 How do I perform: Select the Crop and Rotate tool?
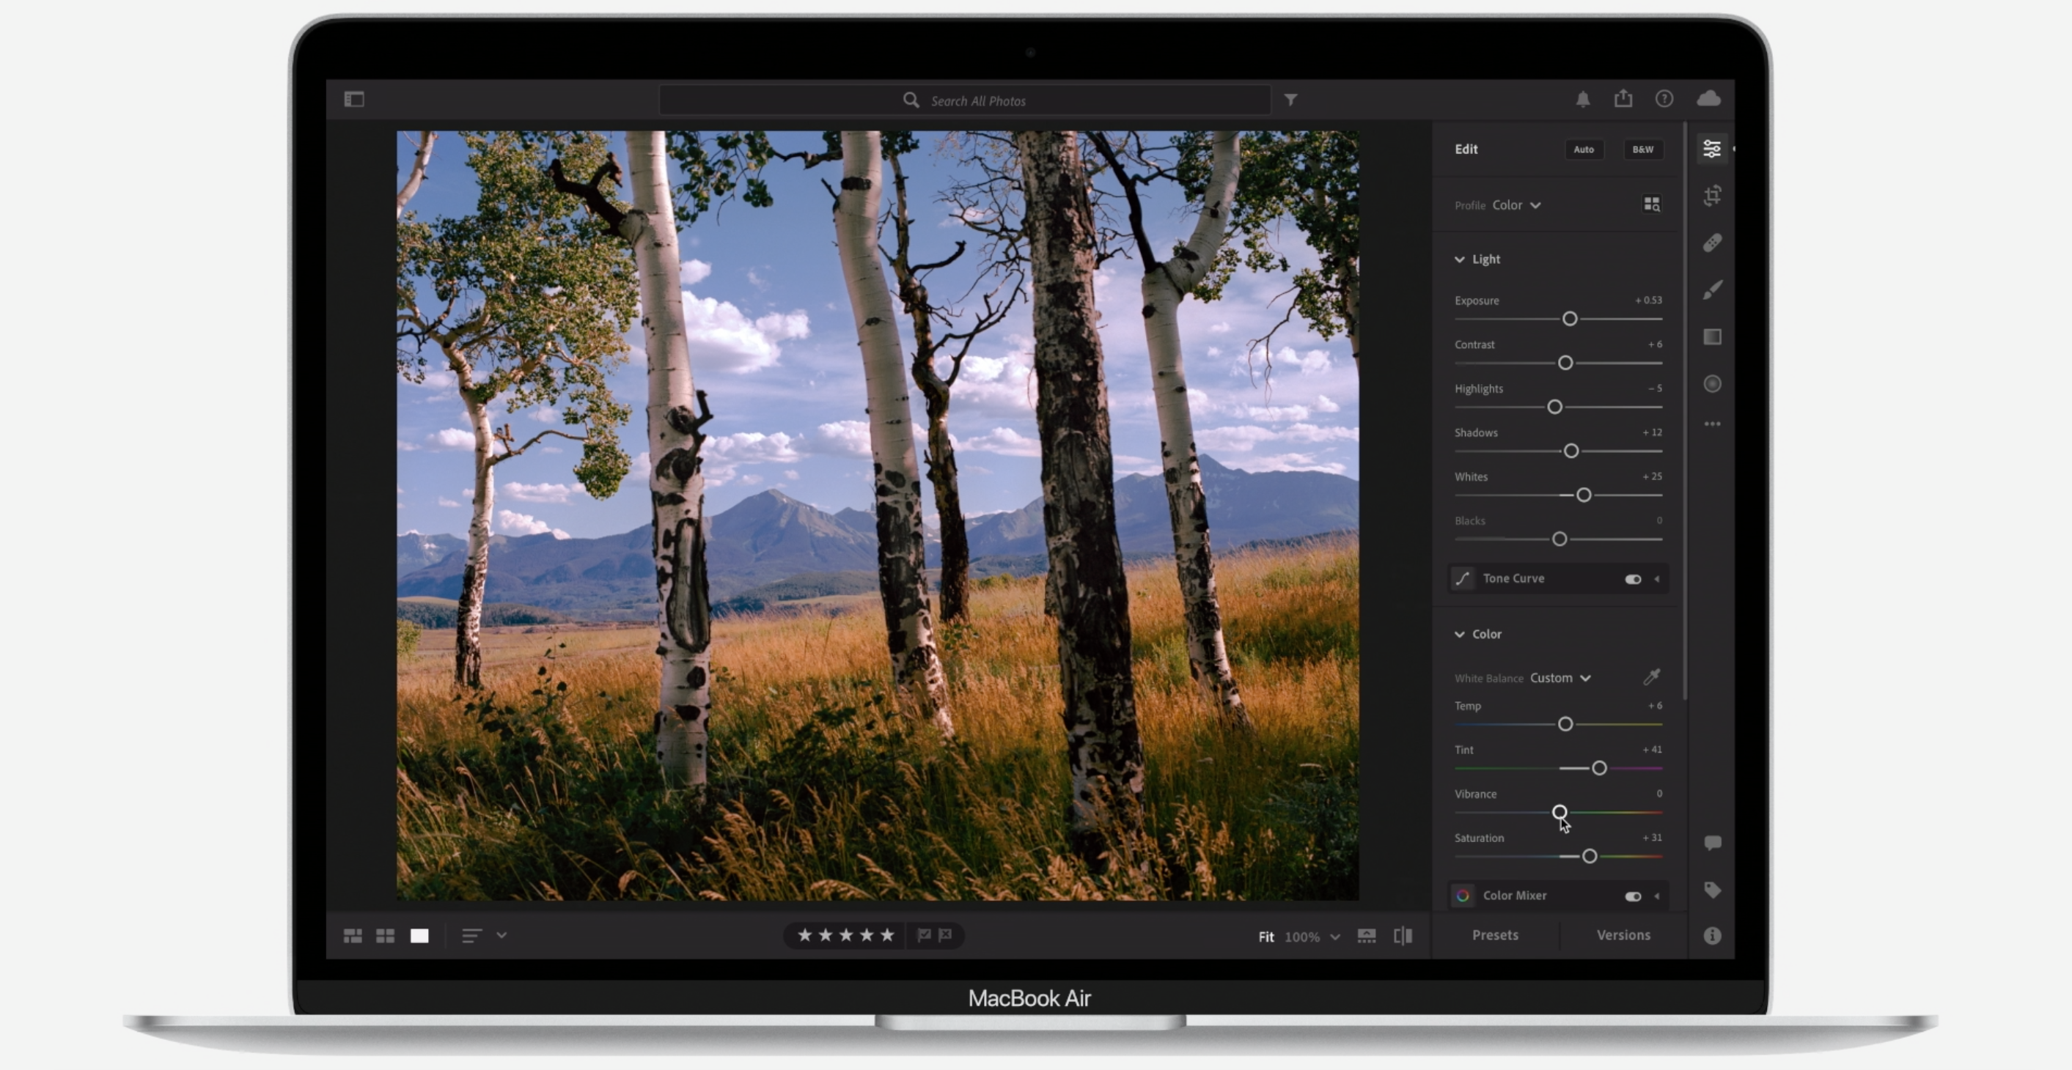tap(1712, 196)
